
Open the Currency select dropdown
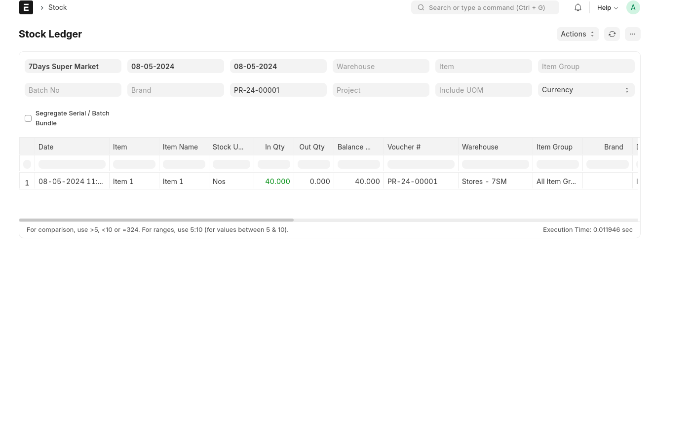pyautogui.click(x=586, y=90)
